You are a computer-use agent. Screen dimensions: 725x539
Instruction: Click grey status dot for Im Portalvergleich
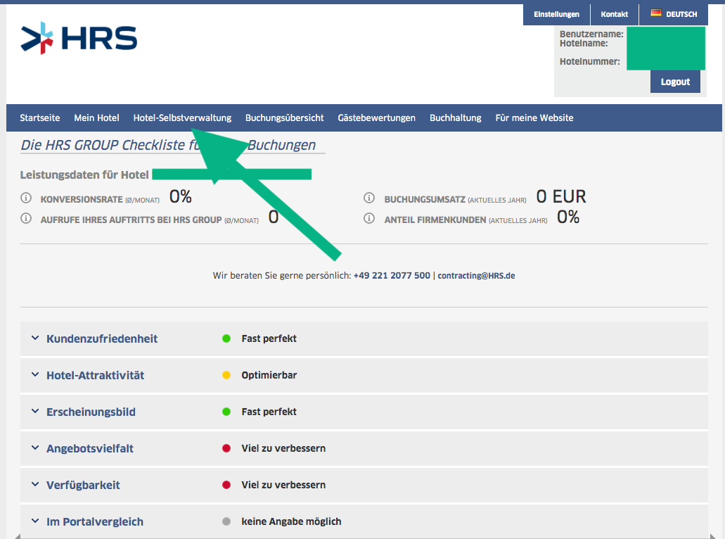point(226,521)
